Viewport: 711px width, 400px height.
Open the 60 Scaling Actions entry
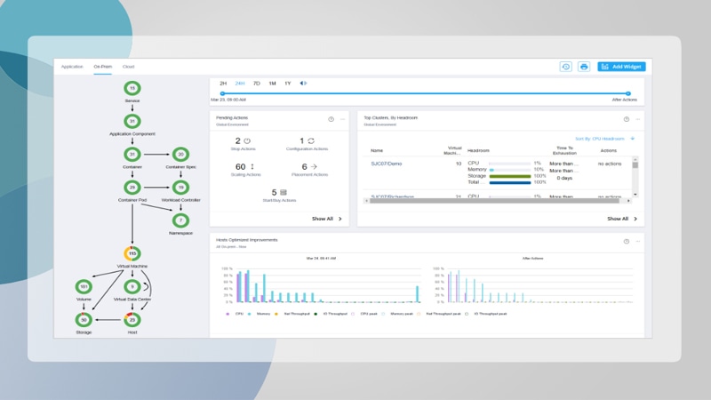click(x=245, y=170)
